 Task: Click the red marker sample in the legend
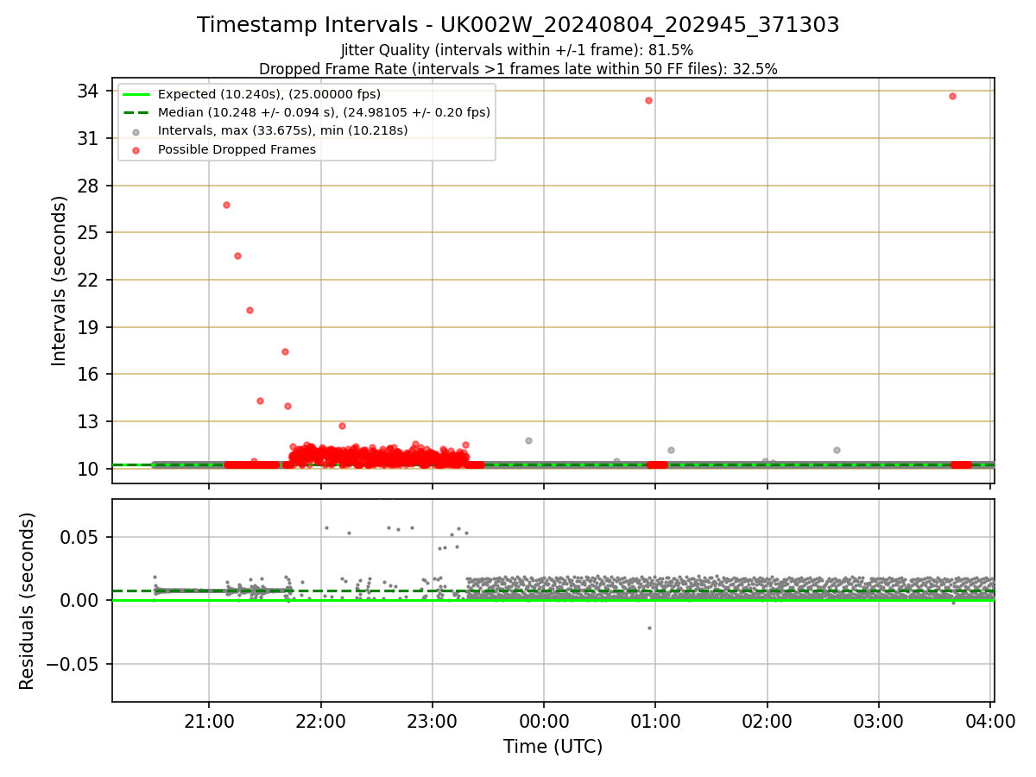coord(136,149)
